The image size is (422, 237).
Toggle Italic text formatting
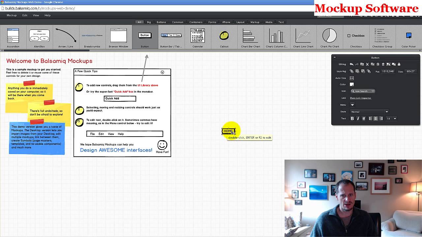click(358, 118)
